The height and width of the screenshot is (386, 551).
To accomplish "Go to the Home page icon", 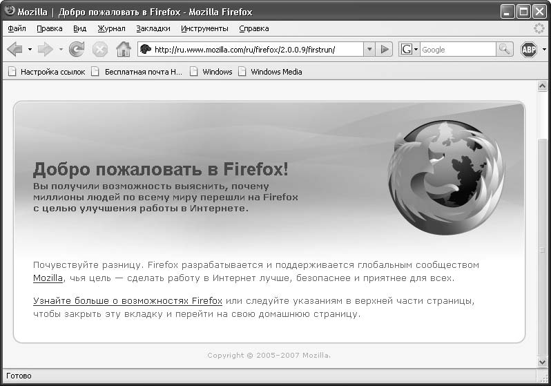I will [124, 49].
